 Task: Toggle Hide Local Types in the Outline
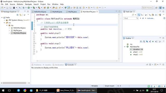coord(156,42)
